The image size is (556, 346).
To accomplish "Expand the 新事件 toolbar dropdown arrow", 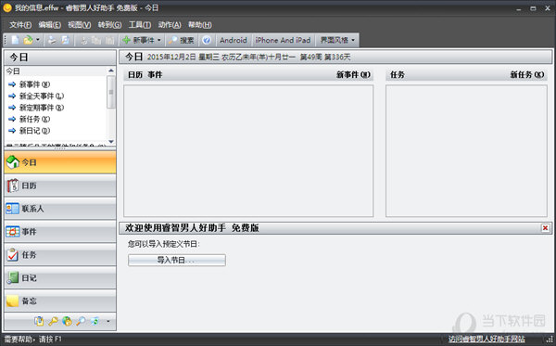I will [x=158, y=40].
